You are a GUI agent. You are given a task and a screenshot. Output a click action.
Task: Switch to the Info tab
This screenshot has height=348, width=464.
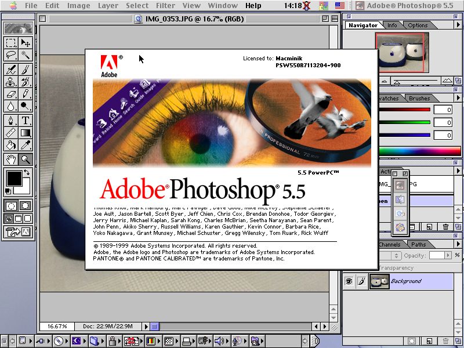(392, 26)
